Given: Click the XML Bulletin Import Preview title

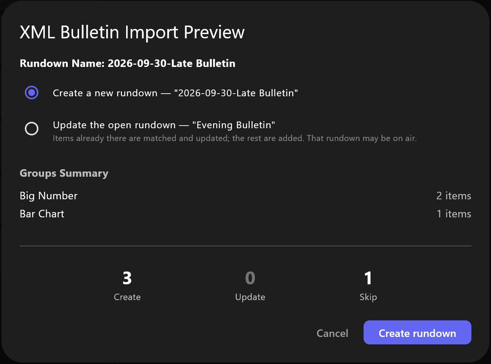Looking at the screenshot, I should [132, 32].
